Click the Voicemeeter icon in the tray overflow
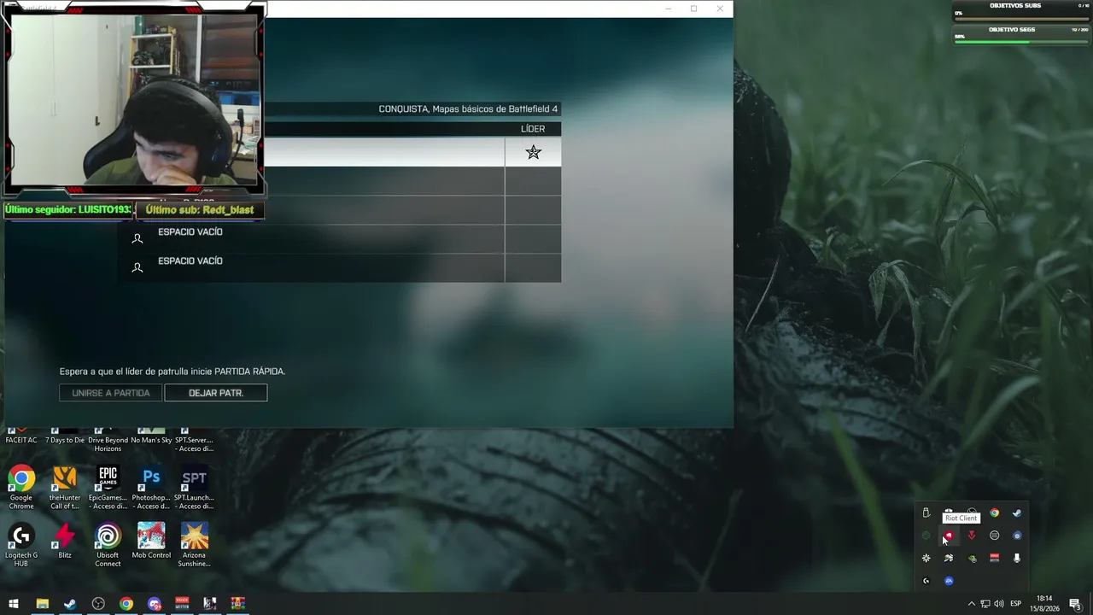The width and height of the screenshot is (1093, 615). 994,559
